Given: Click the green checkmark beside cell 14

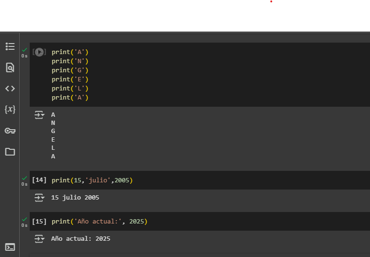Looking at the screenshot, I should (24, 178).
